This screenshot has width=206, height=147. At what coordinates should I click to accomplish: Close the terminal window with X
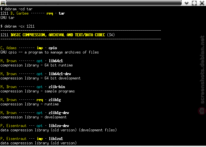[x=202, y=3]
